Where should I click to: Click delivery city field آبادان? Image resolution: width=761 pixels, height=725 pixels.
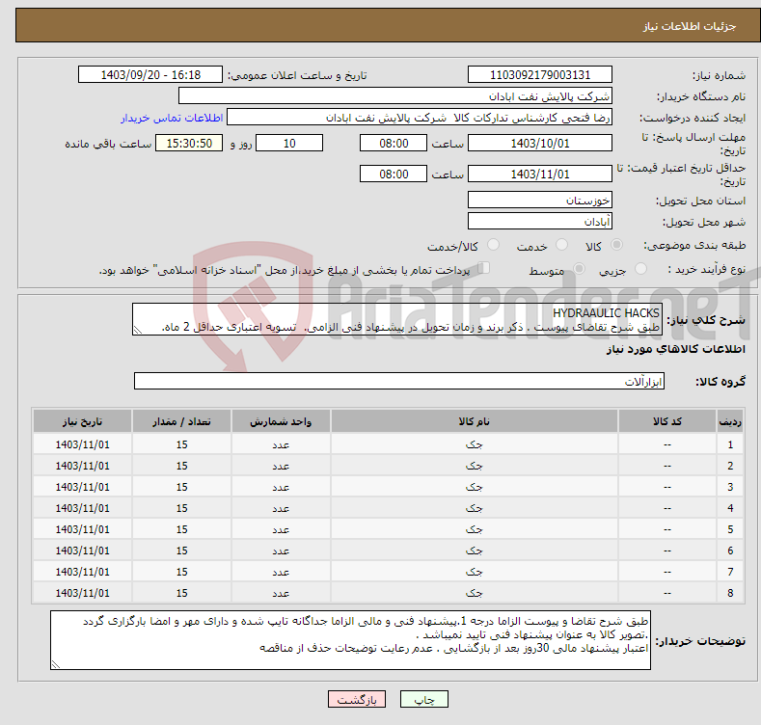540,222
